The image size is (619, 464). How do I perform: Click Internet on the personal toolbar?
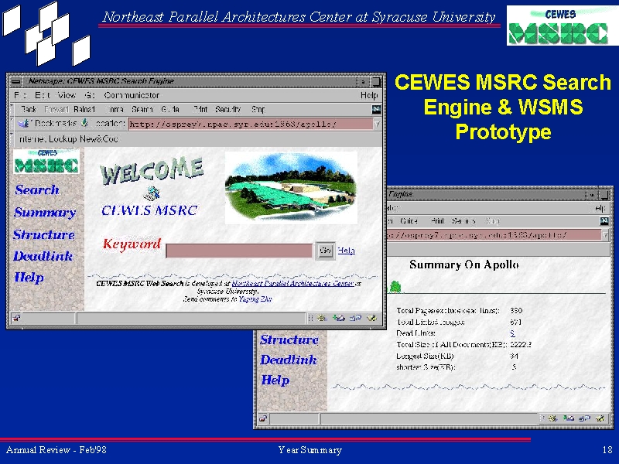pyautogui.click(x=32, y=139)
